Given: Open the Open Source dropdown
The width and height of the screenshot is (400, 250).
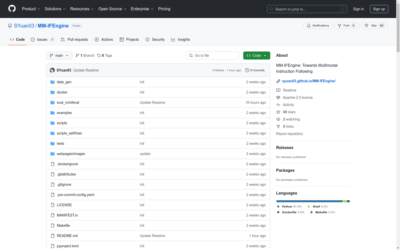Looking at the screenshot, I should click(x=112, y=9).
